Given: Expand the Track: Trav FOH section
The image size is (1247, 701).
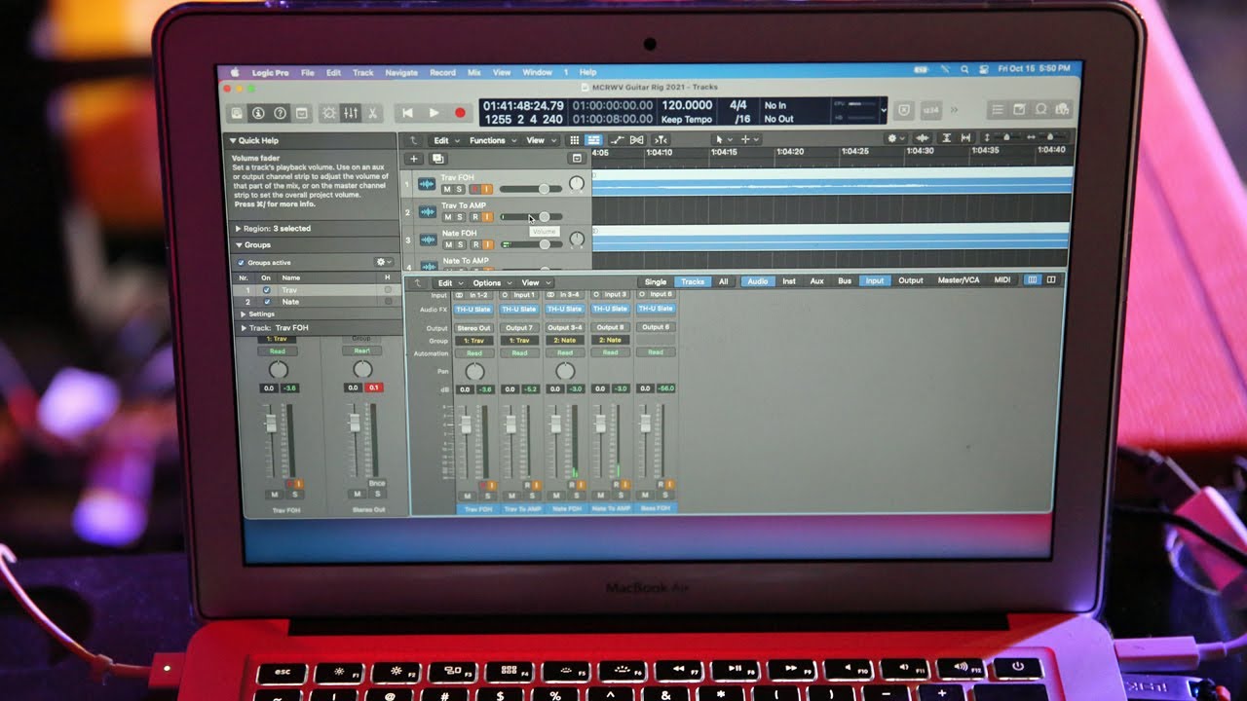Looking at the screenshot, I should (244, 328).
